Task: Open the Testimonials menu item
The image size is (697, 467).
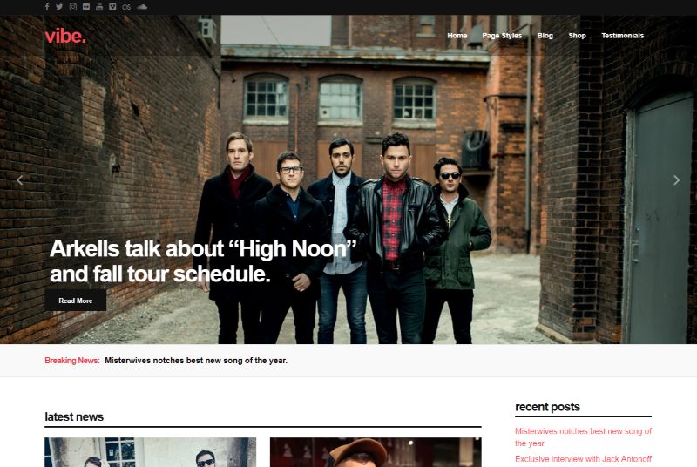Action: click(622, 36)
